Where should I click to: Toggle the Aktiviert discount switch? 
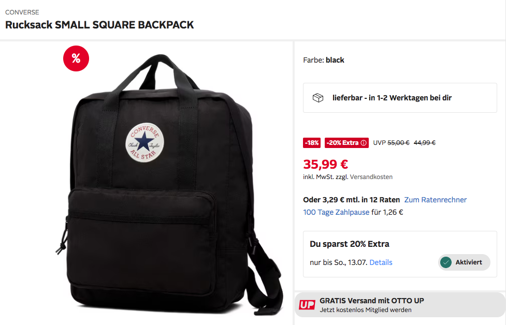click(x=464, y=262)
